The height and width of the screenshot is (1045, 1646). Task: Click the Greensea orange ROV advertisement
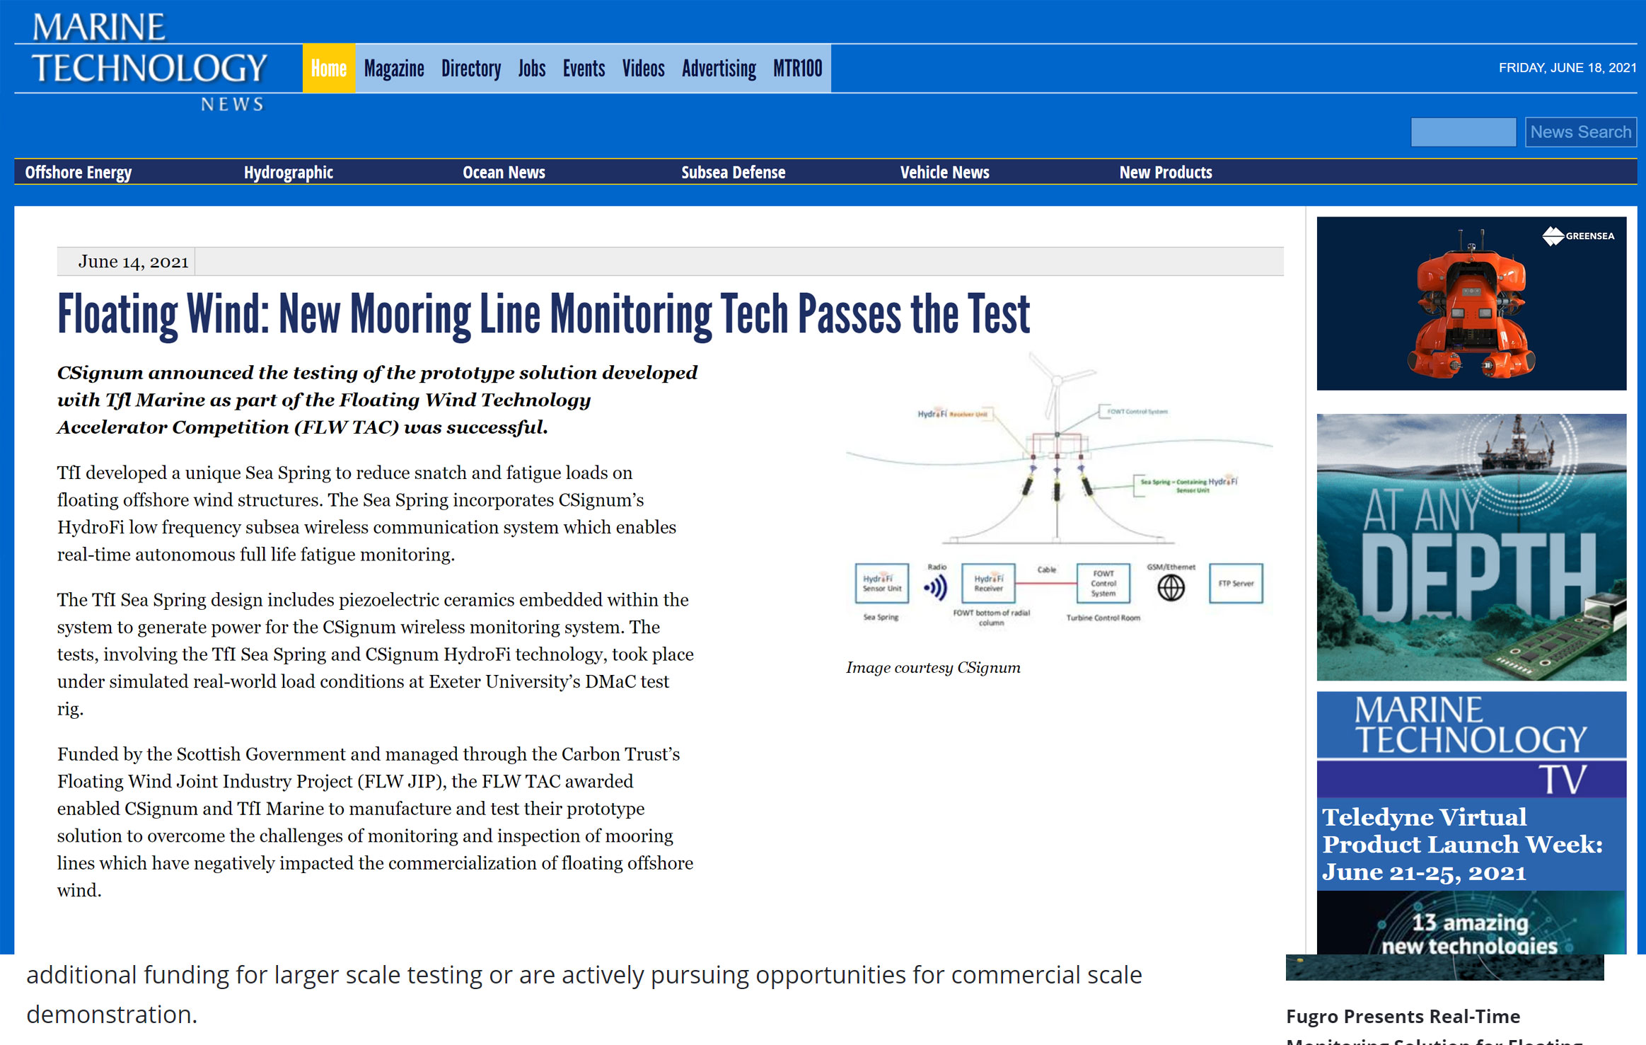[x=1471, y=304]
